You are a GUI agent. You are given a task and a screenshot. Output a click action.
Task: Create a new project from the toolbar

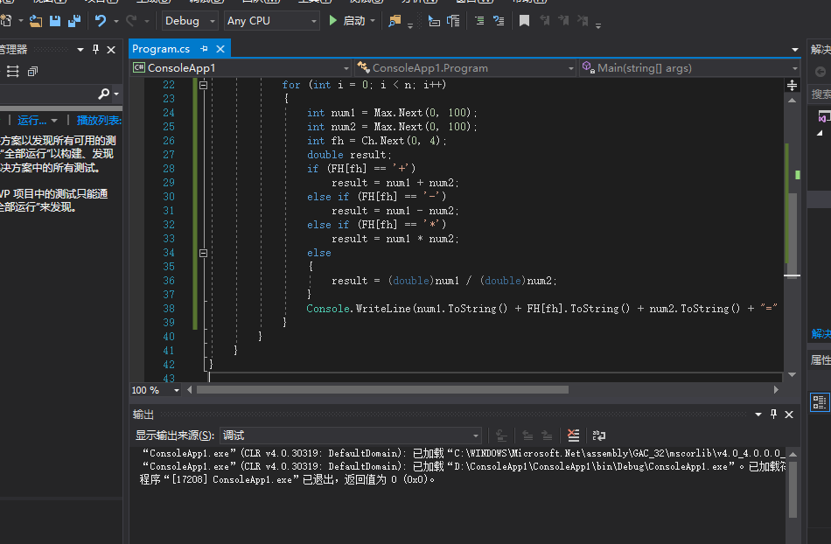point(6,21)
